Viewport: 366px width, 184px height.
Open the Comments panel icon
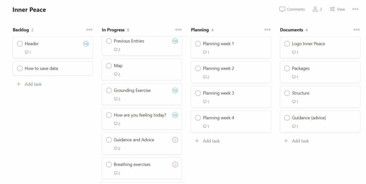point(282,9)
